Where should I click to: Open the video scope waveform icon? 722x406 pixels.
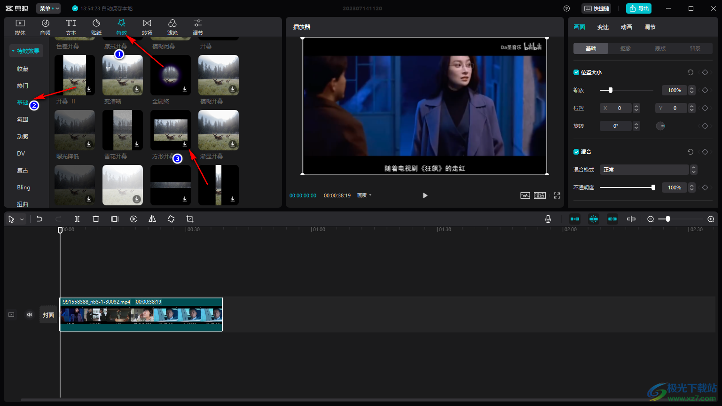coord(525,195)
